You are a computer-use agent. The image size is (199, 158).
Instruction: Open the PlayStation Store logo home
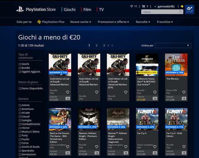point(36,10)
